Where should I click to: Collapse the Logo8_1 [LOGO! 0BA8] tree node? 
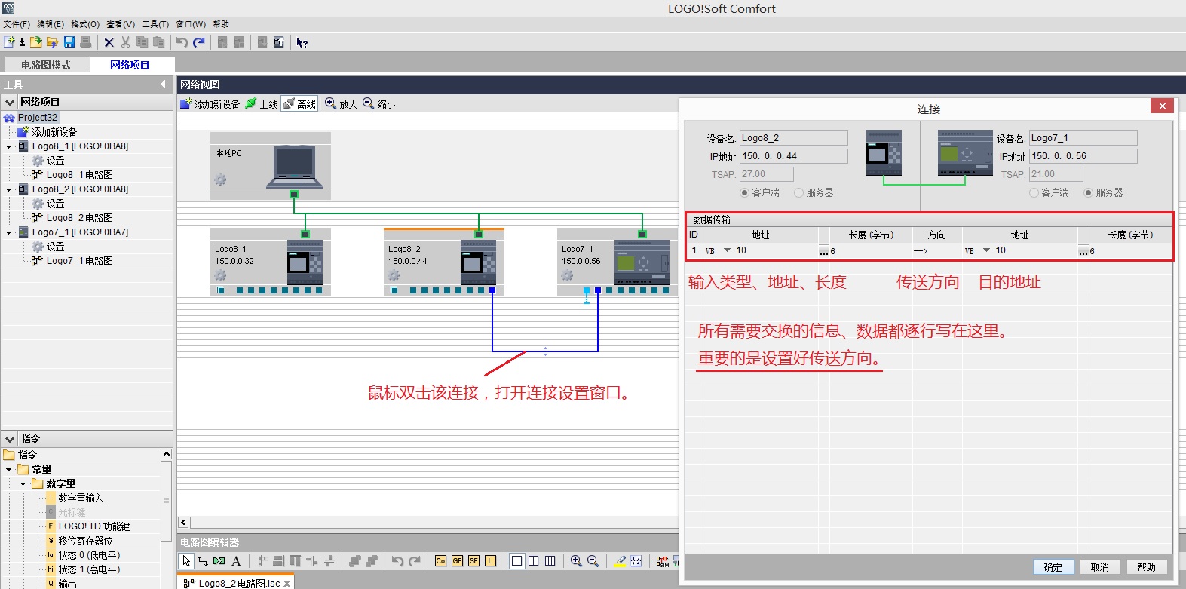(x=9, y=146)
